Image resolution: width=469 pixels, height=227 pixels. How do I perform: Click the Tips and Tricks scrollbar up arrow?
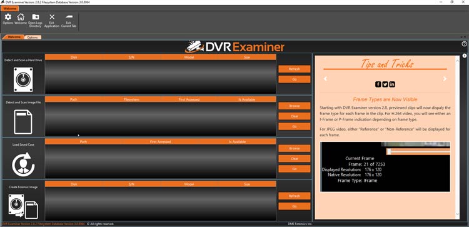coord(457,61)
